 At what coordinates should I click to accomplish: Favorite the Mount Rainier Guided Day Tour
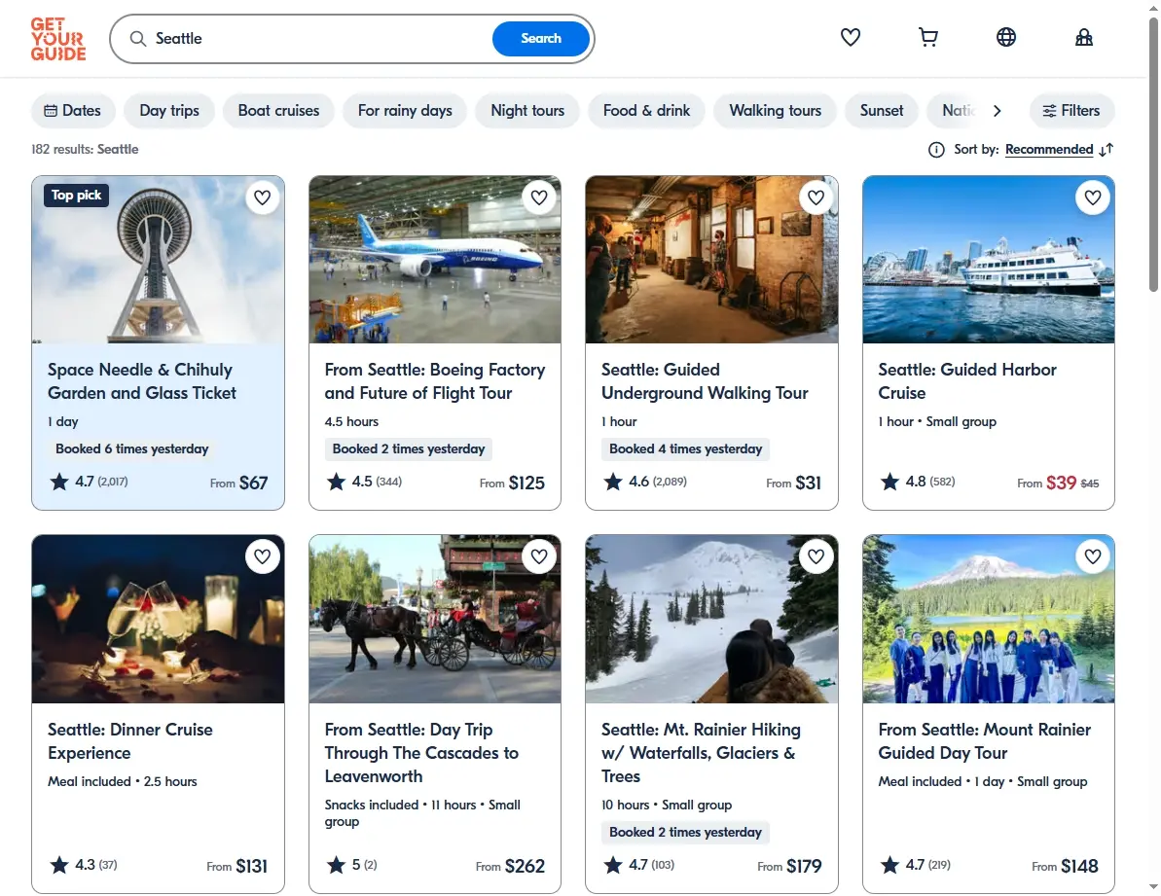click(x=1093, y=556)
